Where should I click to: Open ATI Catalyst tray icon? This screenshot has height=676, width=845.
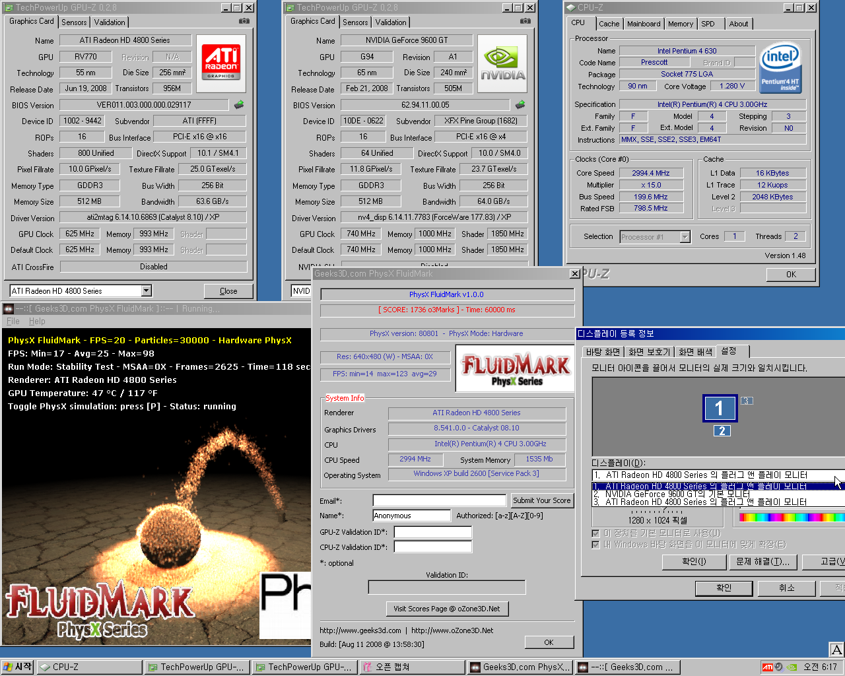[x=767, y=667]
